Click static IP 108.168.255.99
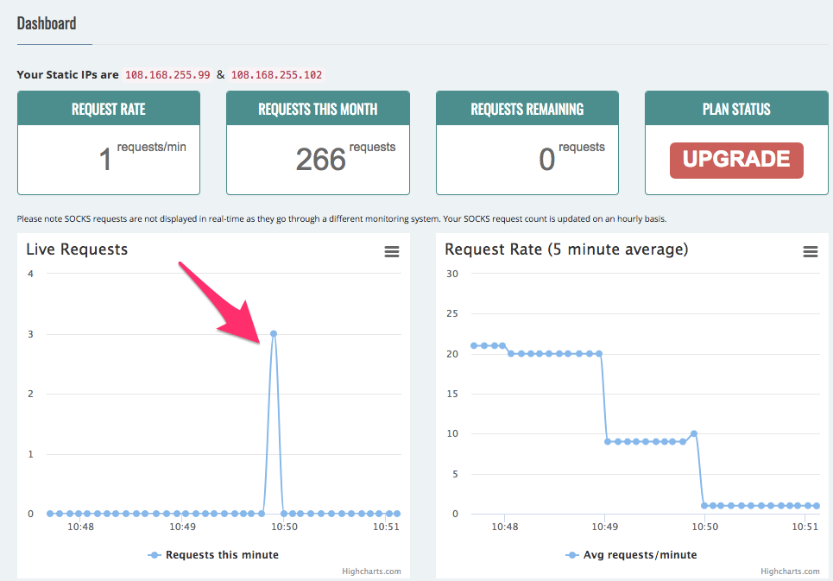Screen dimensions: 833x581 (167, 75)
